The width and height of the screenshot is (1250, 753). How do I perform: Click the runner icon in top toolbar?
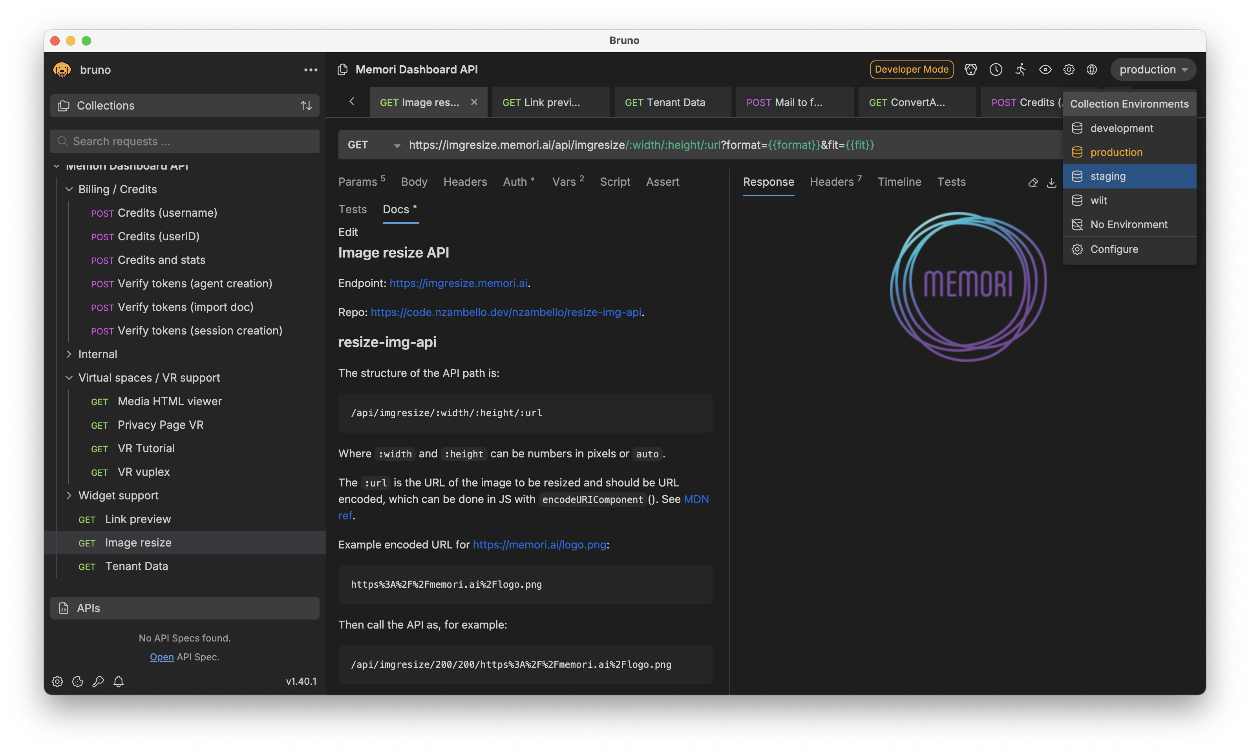[x=1020, y=69]
